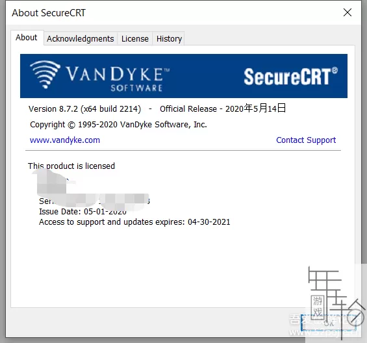Click the Version 8.7.2 build text
This screenshot has height=343, width=367.
[x=84, y=109]
